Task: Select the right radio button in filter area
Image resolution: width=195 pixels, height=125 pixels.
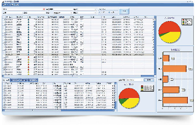Action: 109,12
